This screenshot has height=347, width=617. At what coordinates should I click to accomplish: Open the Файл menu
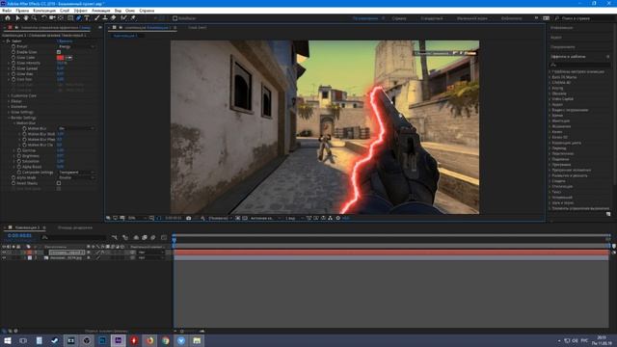click(7, 11)
